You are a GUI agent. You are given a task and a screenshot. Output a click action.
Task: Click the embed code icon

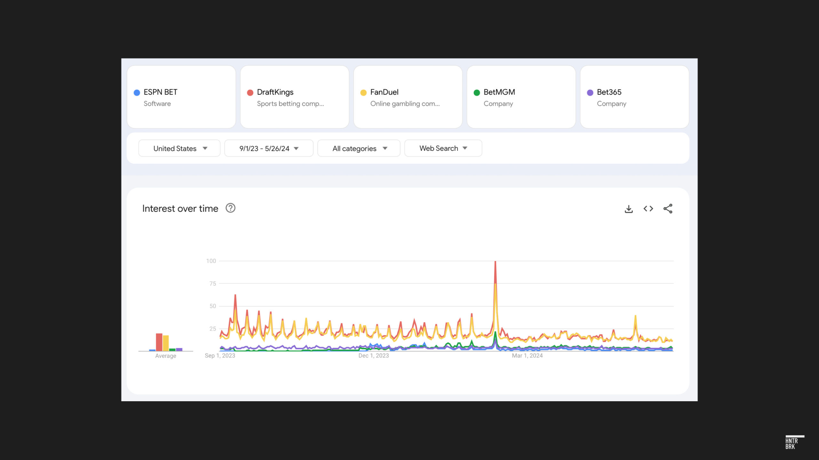point(648,209)
